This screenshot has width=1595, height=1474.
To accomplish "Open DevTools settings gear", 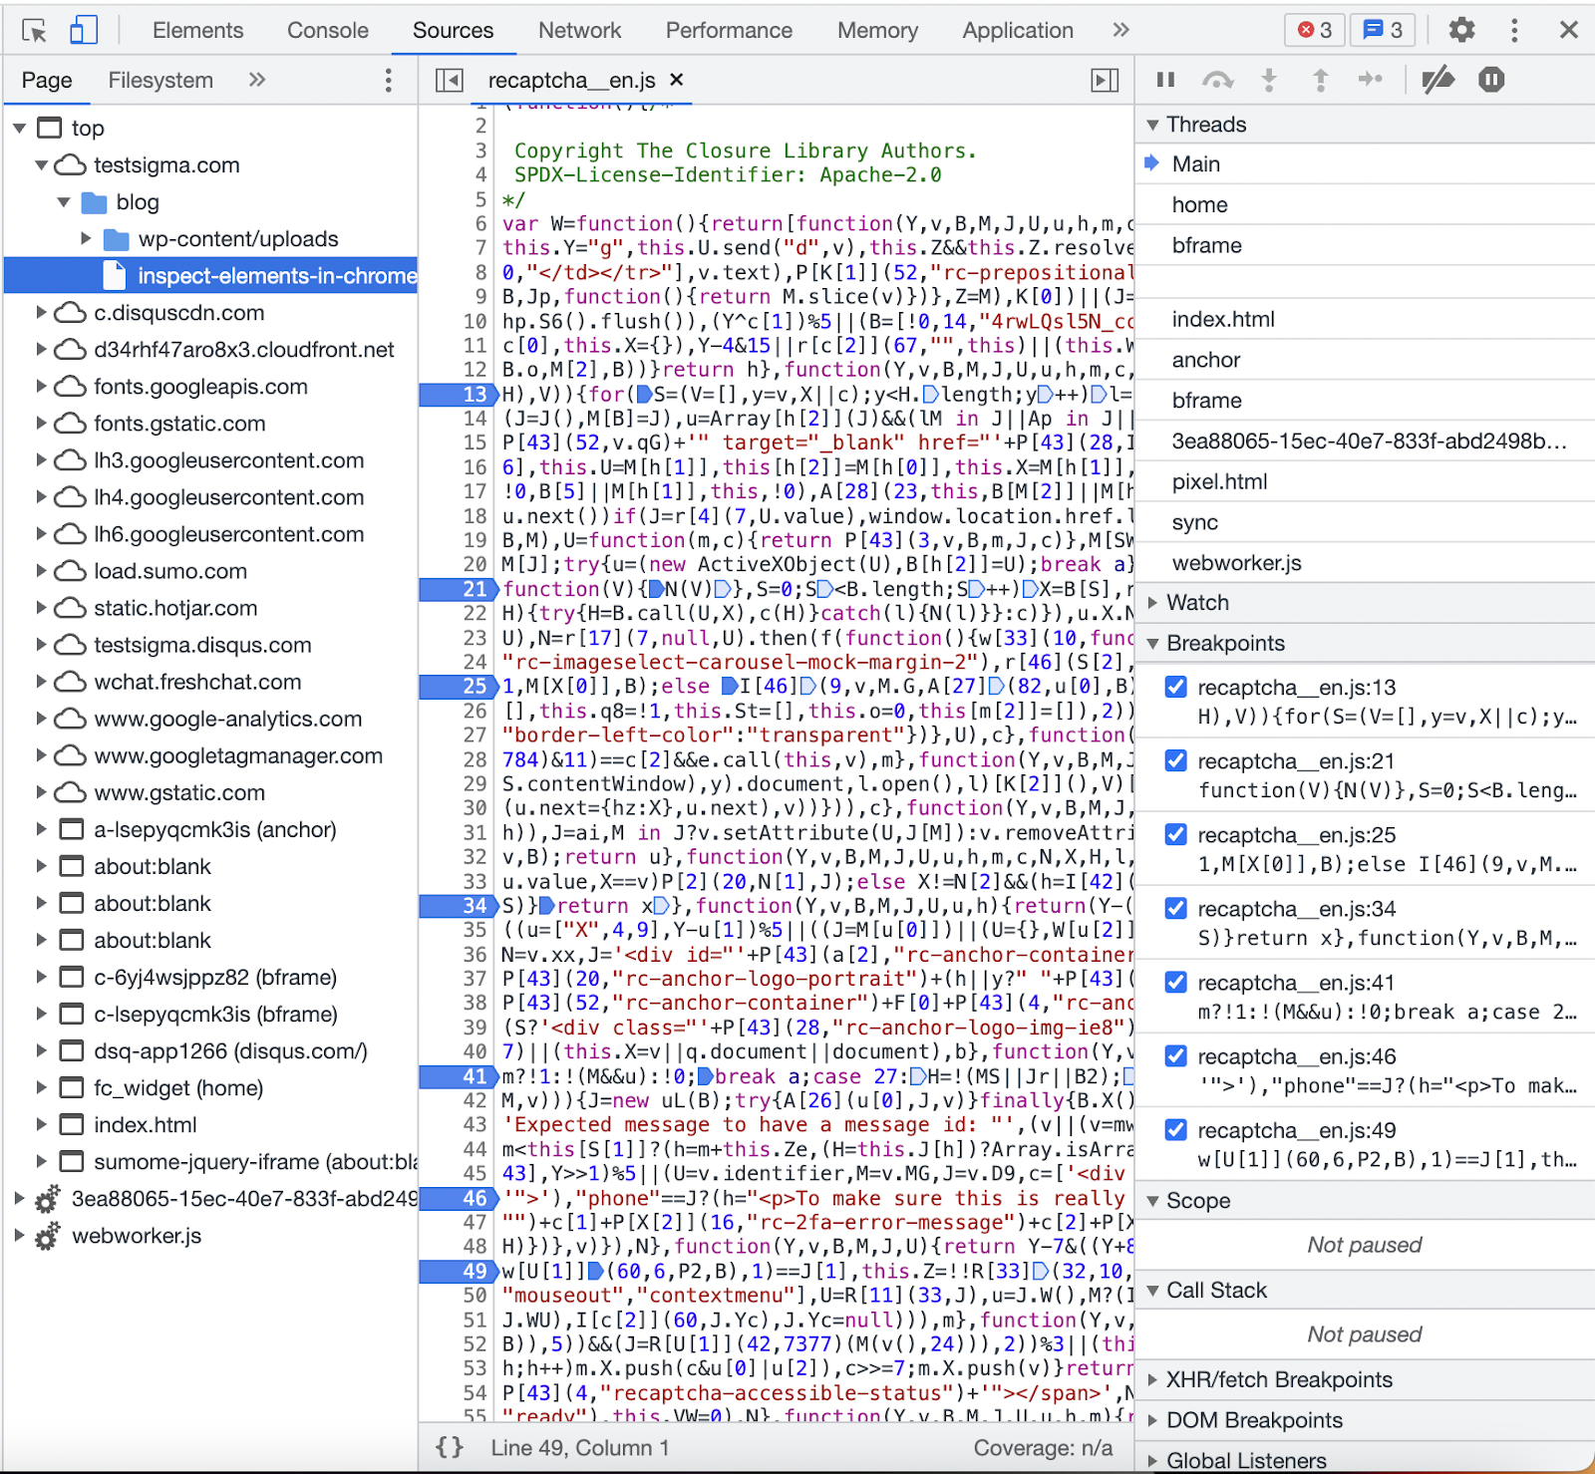I will click(x=1461, y=30).
